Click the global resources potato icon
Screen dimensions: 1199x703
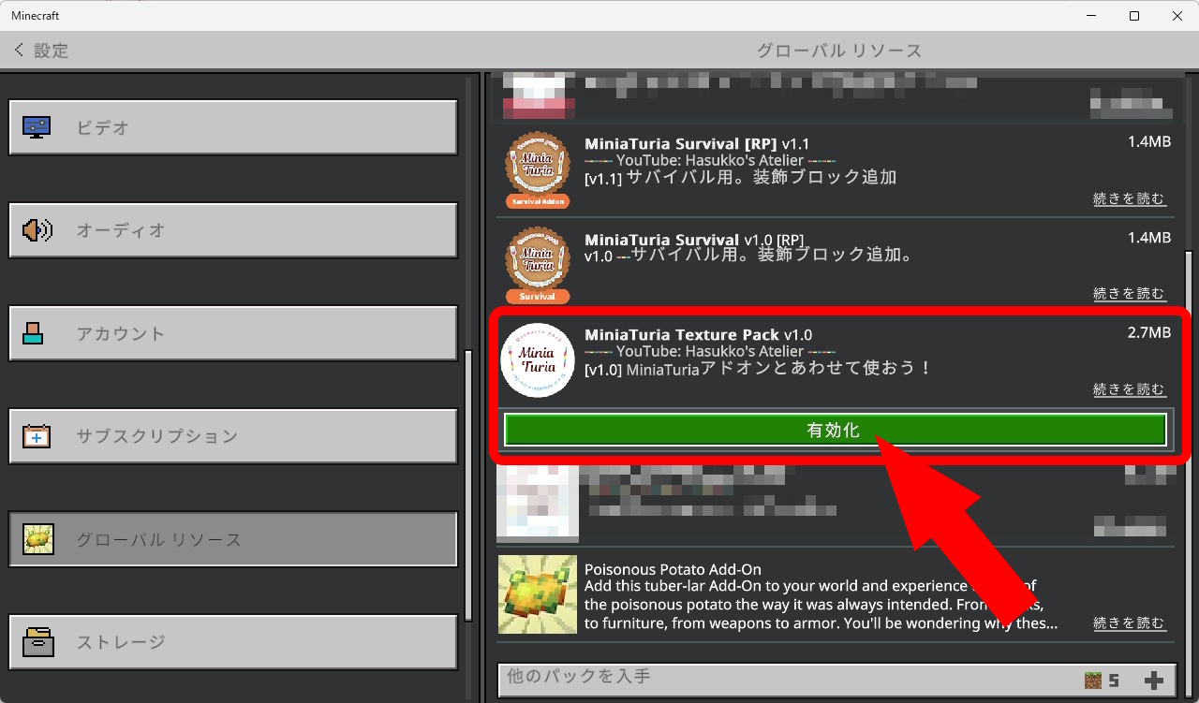[x=38, y=539]
